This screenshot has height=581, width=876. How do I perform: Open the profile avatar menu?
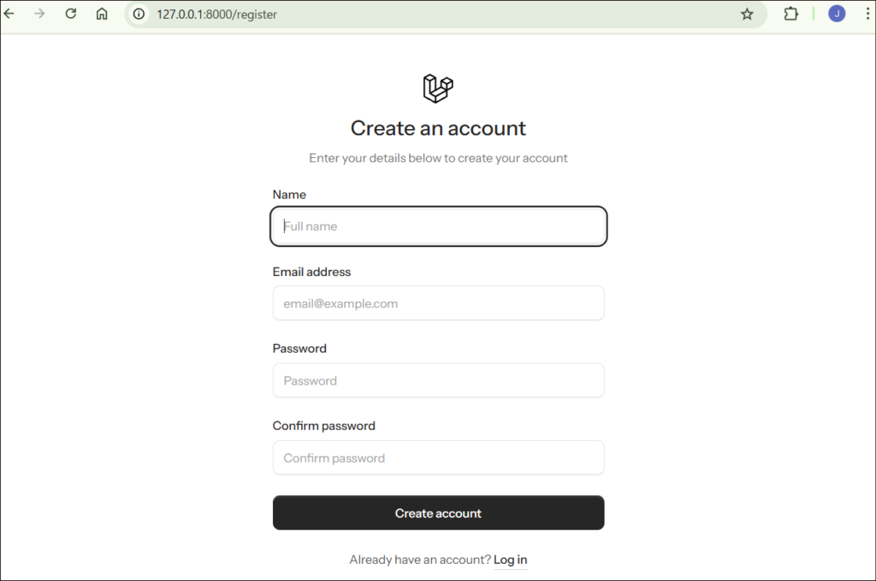(837, 14)
